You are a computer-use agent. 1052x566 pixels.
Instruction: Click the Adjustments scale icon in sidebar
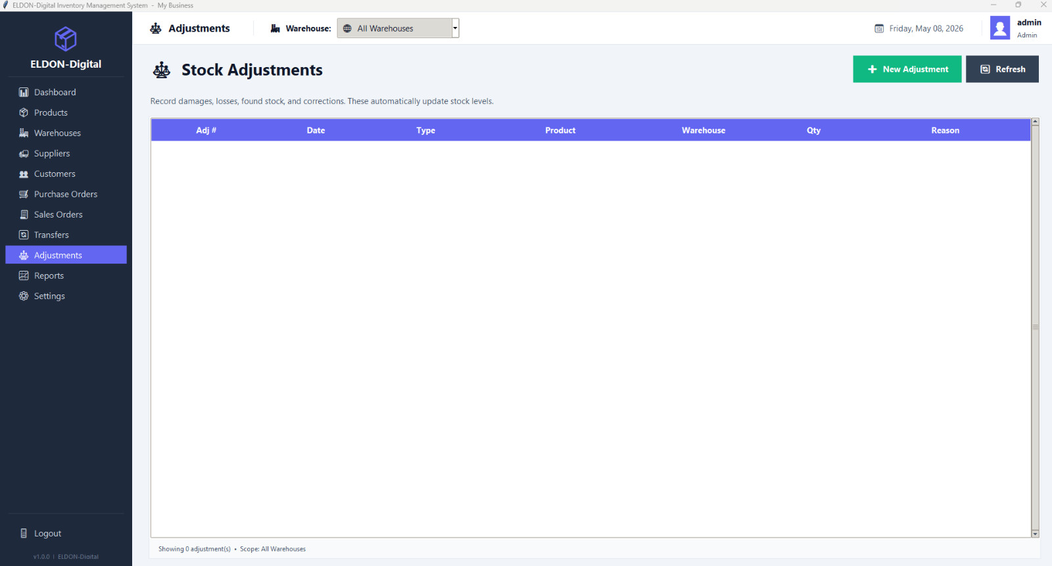(x=24, y=256)
